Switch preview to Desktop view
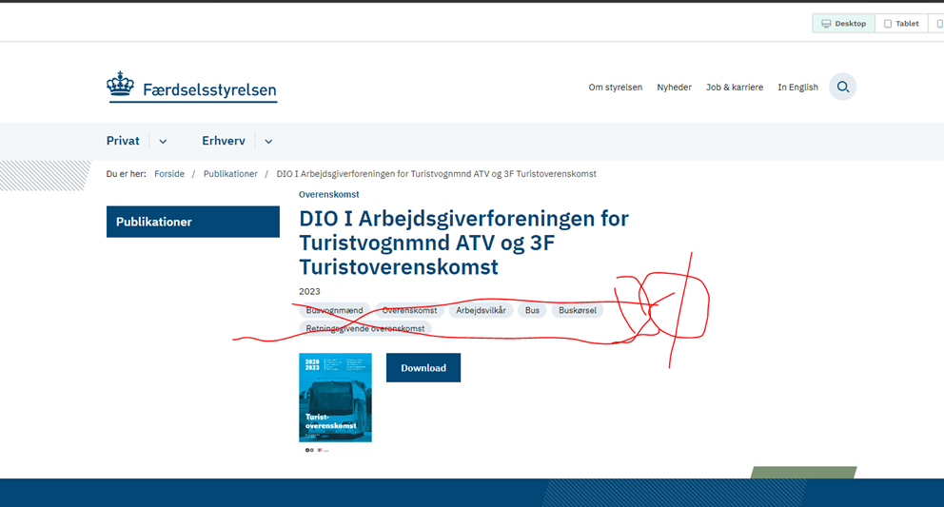Screen dimensions: 944x507 843,24
